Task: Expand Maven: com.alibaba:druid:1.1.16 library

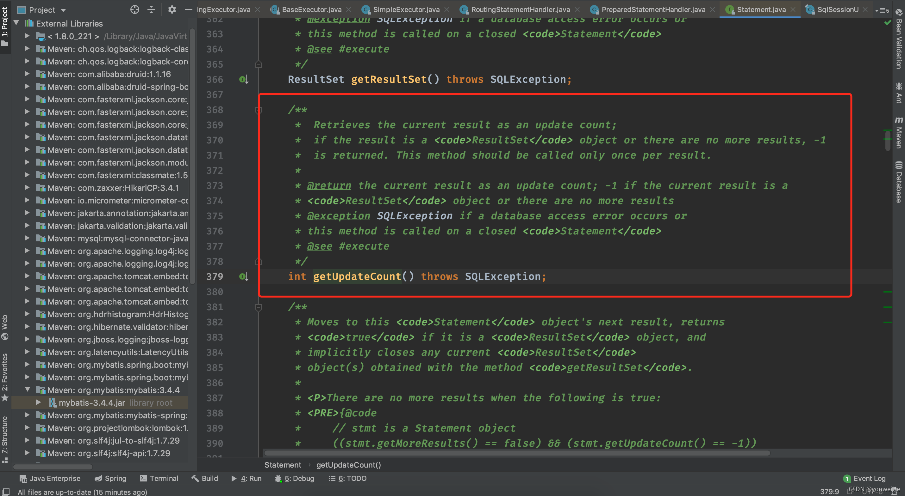Action: pyautogui.click(x=27, y=74)
